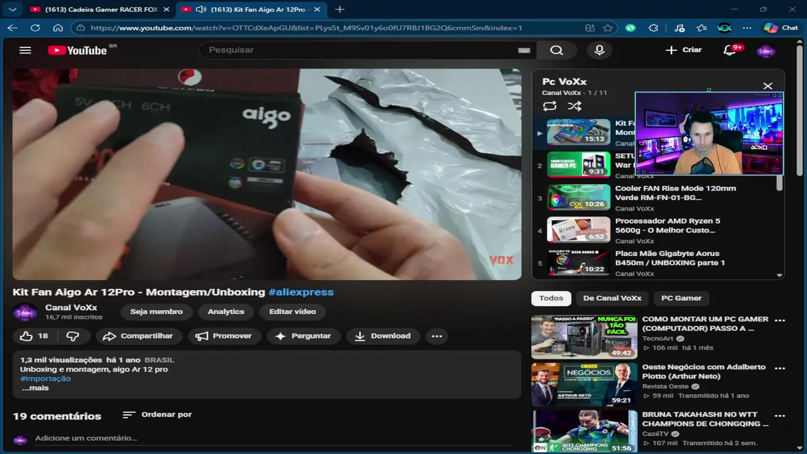Click the Promover button
This screenshot has width=807, height=454.
pos(224,336)
